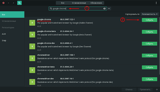Image resolution: width=160 pixels, height=92 pixels.
Task: Switch to the Все top tab
Action: point(63,3)
